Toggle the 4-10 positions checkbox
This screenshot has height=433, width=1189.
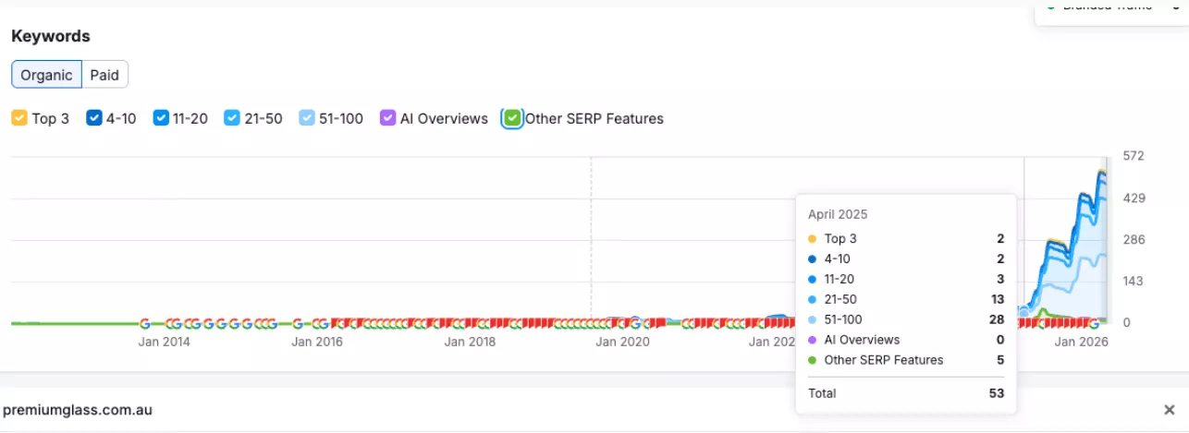click(93, 118)
